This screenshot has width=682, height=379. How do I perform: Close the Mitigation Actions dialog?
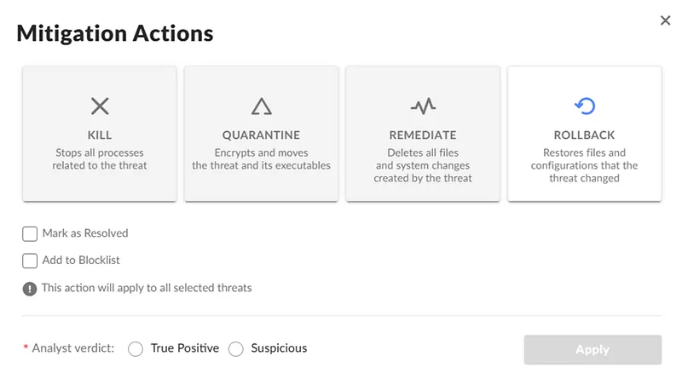tap(665, 20)
